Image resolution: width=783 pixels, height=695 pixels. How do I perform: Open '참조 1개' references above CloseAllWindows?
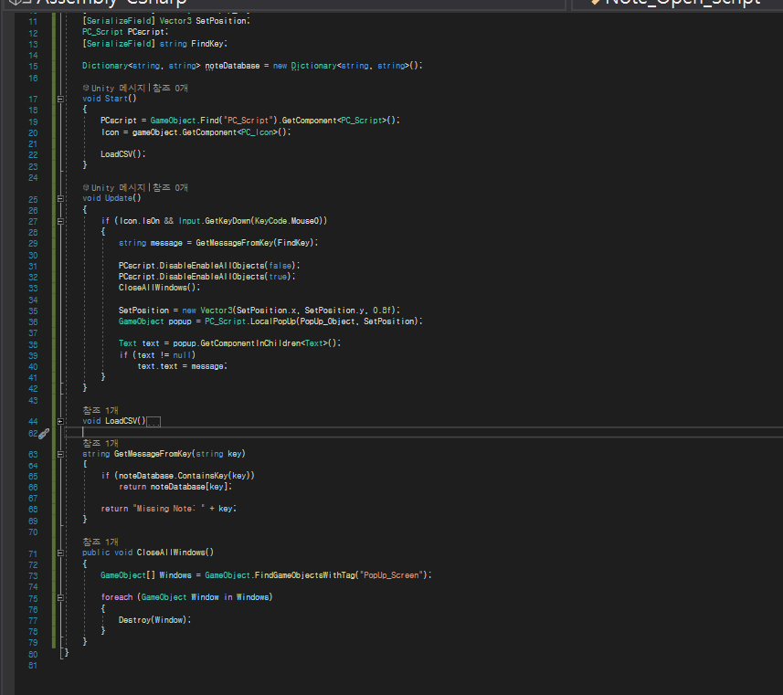coord(101,542)
